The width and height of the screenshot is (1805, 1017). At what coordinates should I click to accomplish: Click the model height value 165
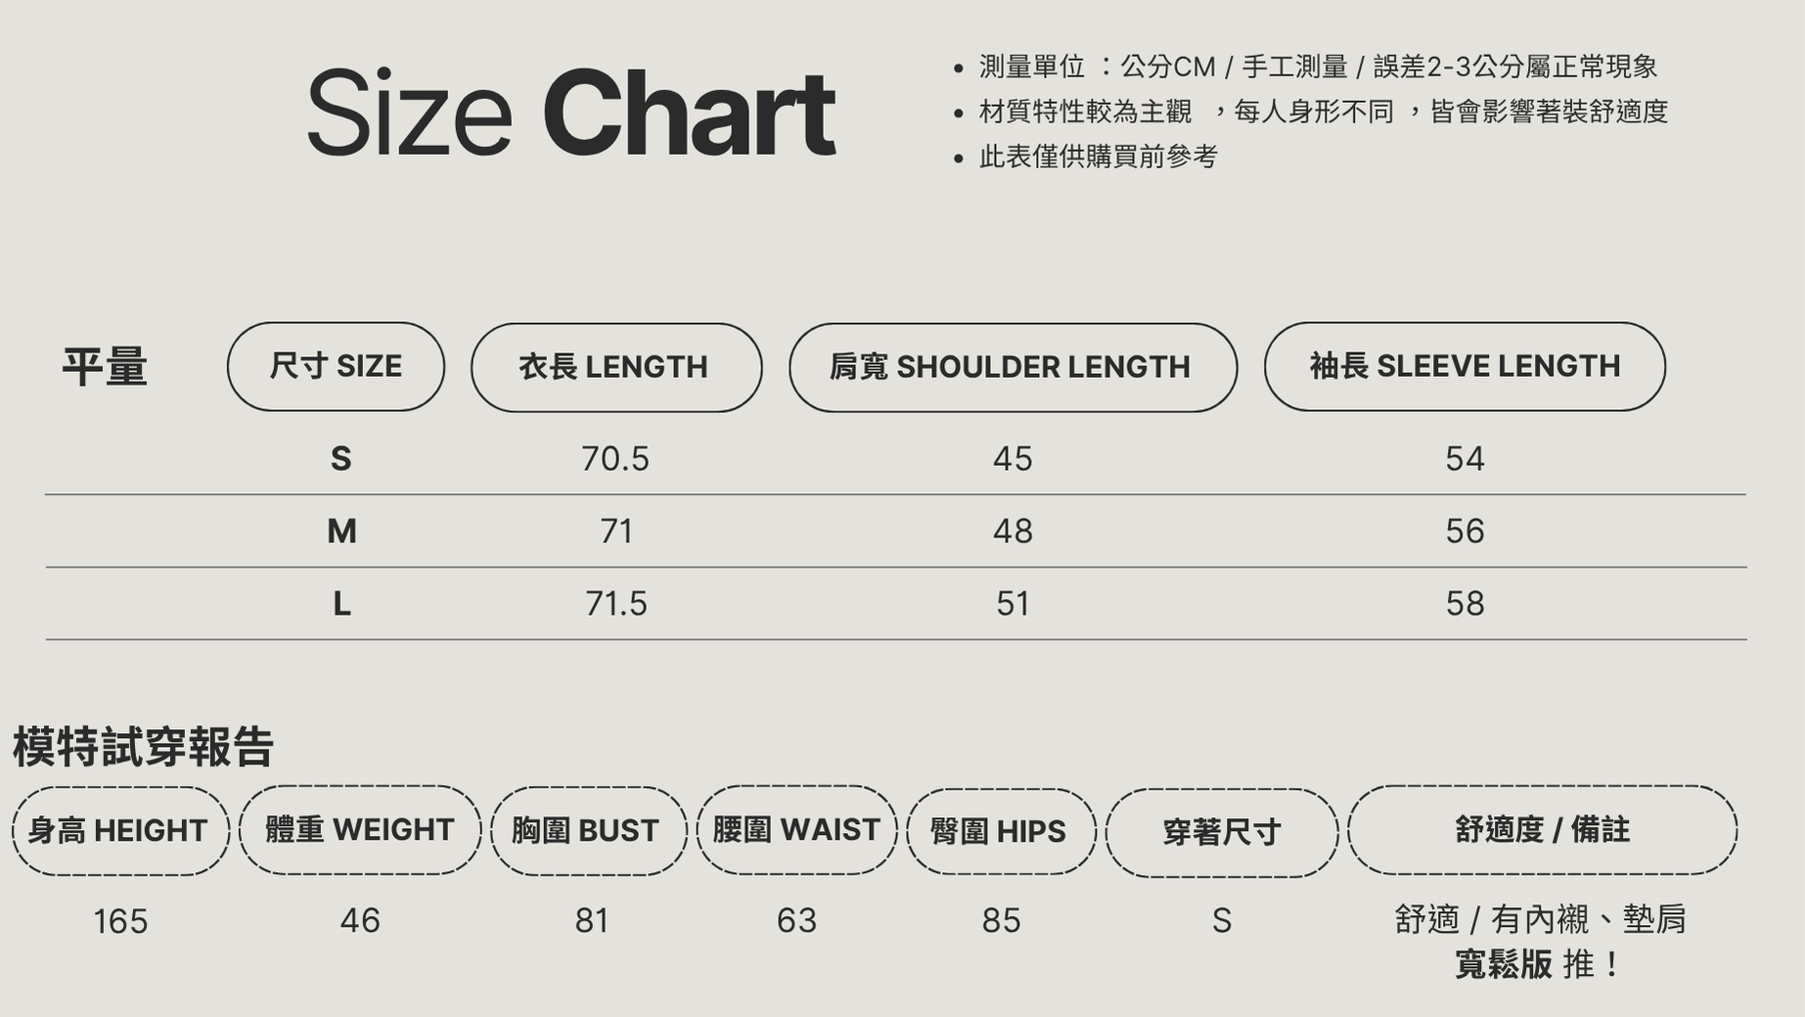pos(120,922)
